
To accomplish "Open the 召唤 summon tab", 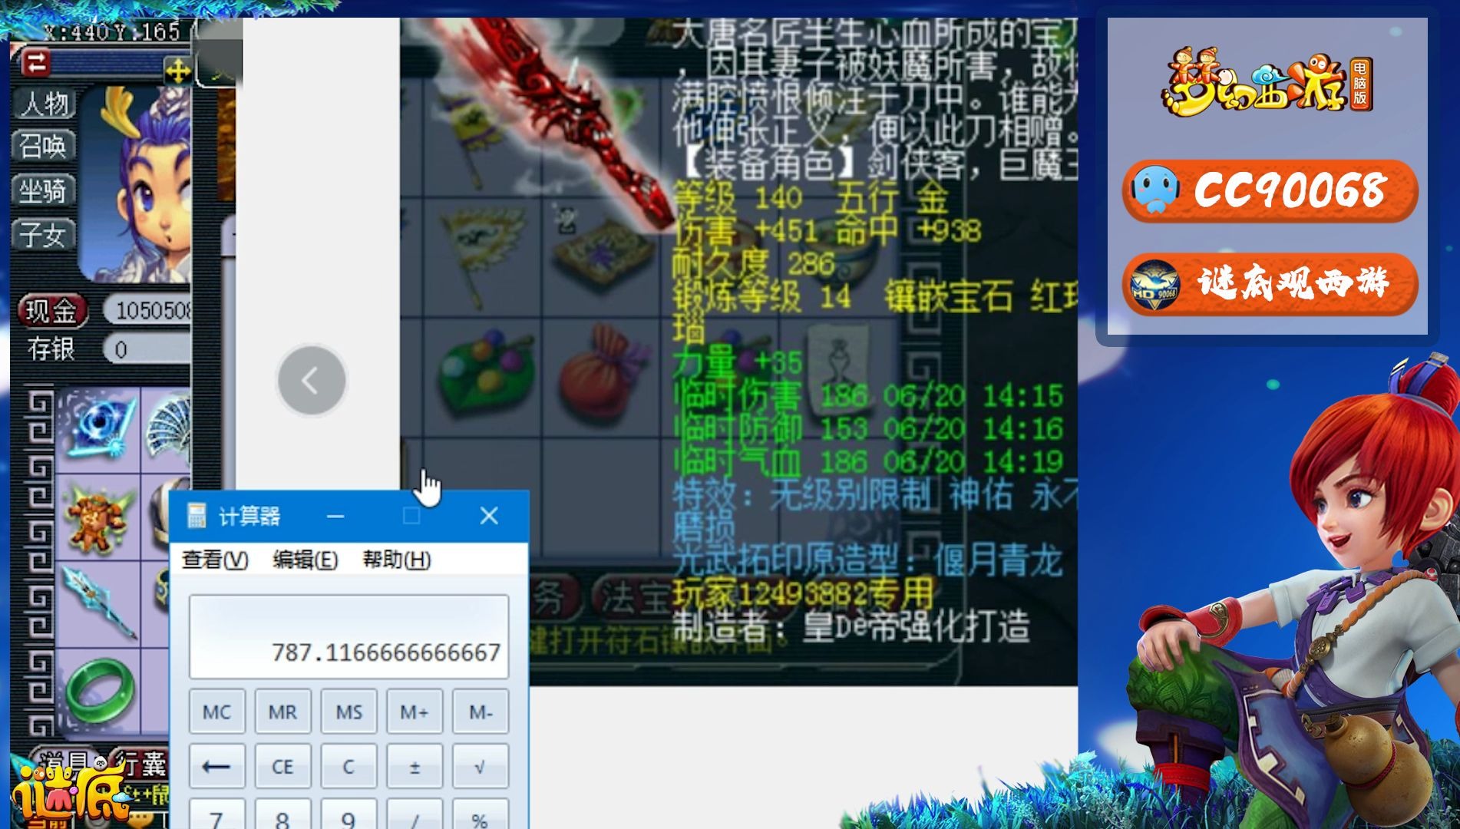I will point(45,146).
